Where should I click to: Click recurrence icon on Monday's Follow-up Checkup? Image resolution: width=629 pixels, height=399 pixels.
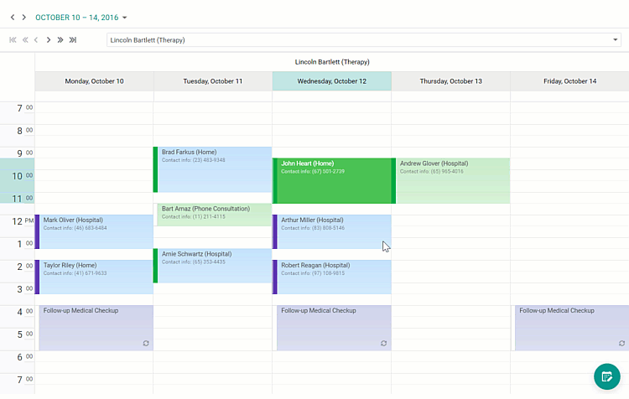click(147, 344)
